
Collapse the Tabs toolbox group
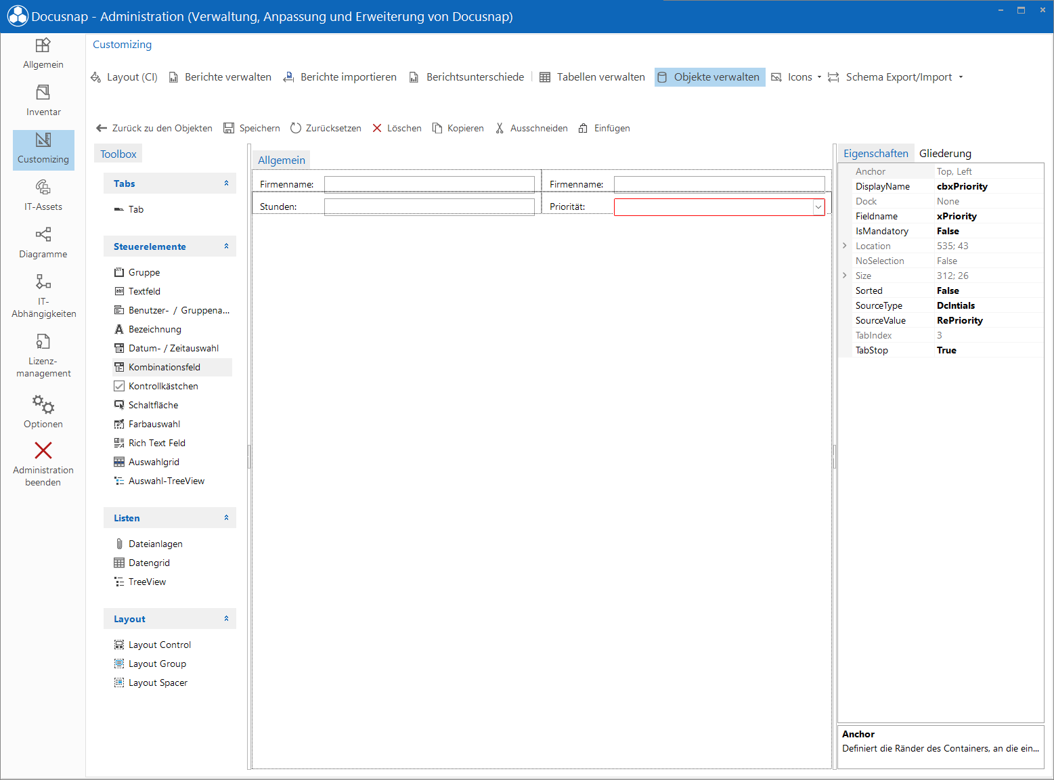[226, 183]
